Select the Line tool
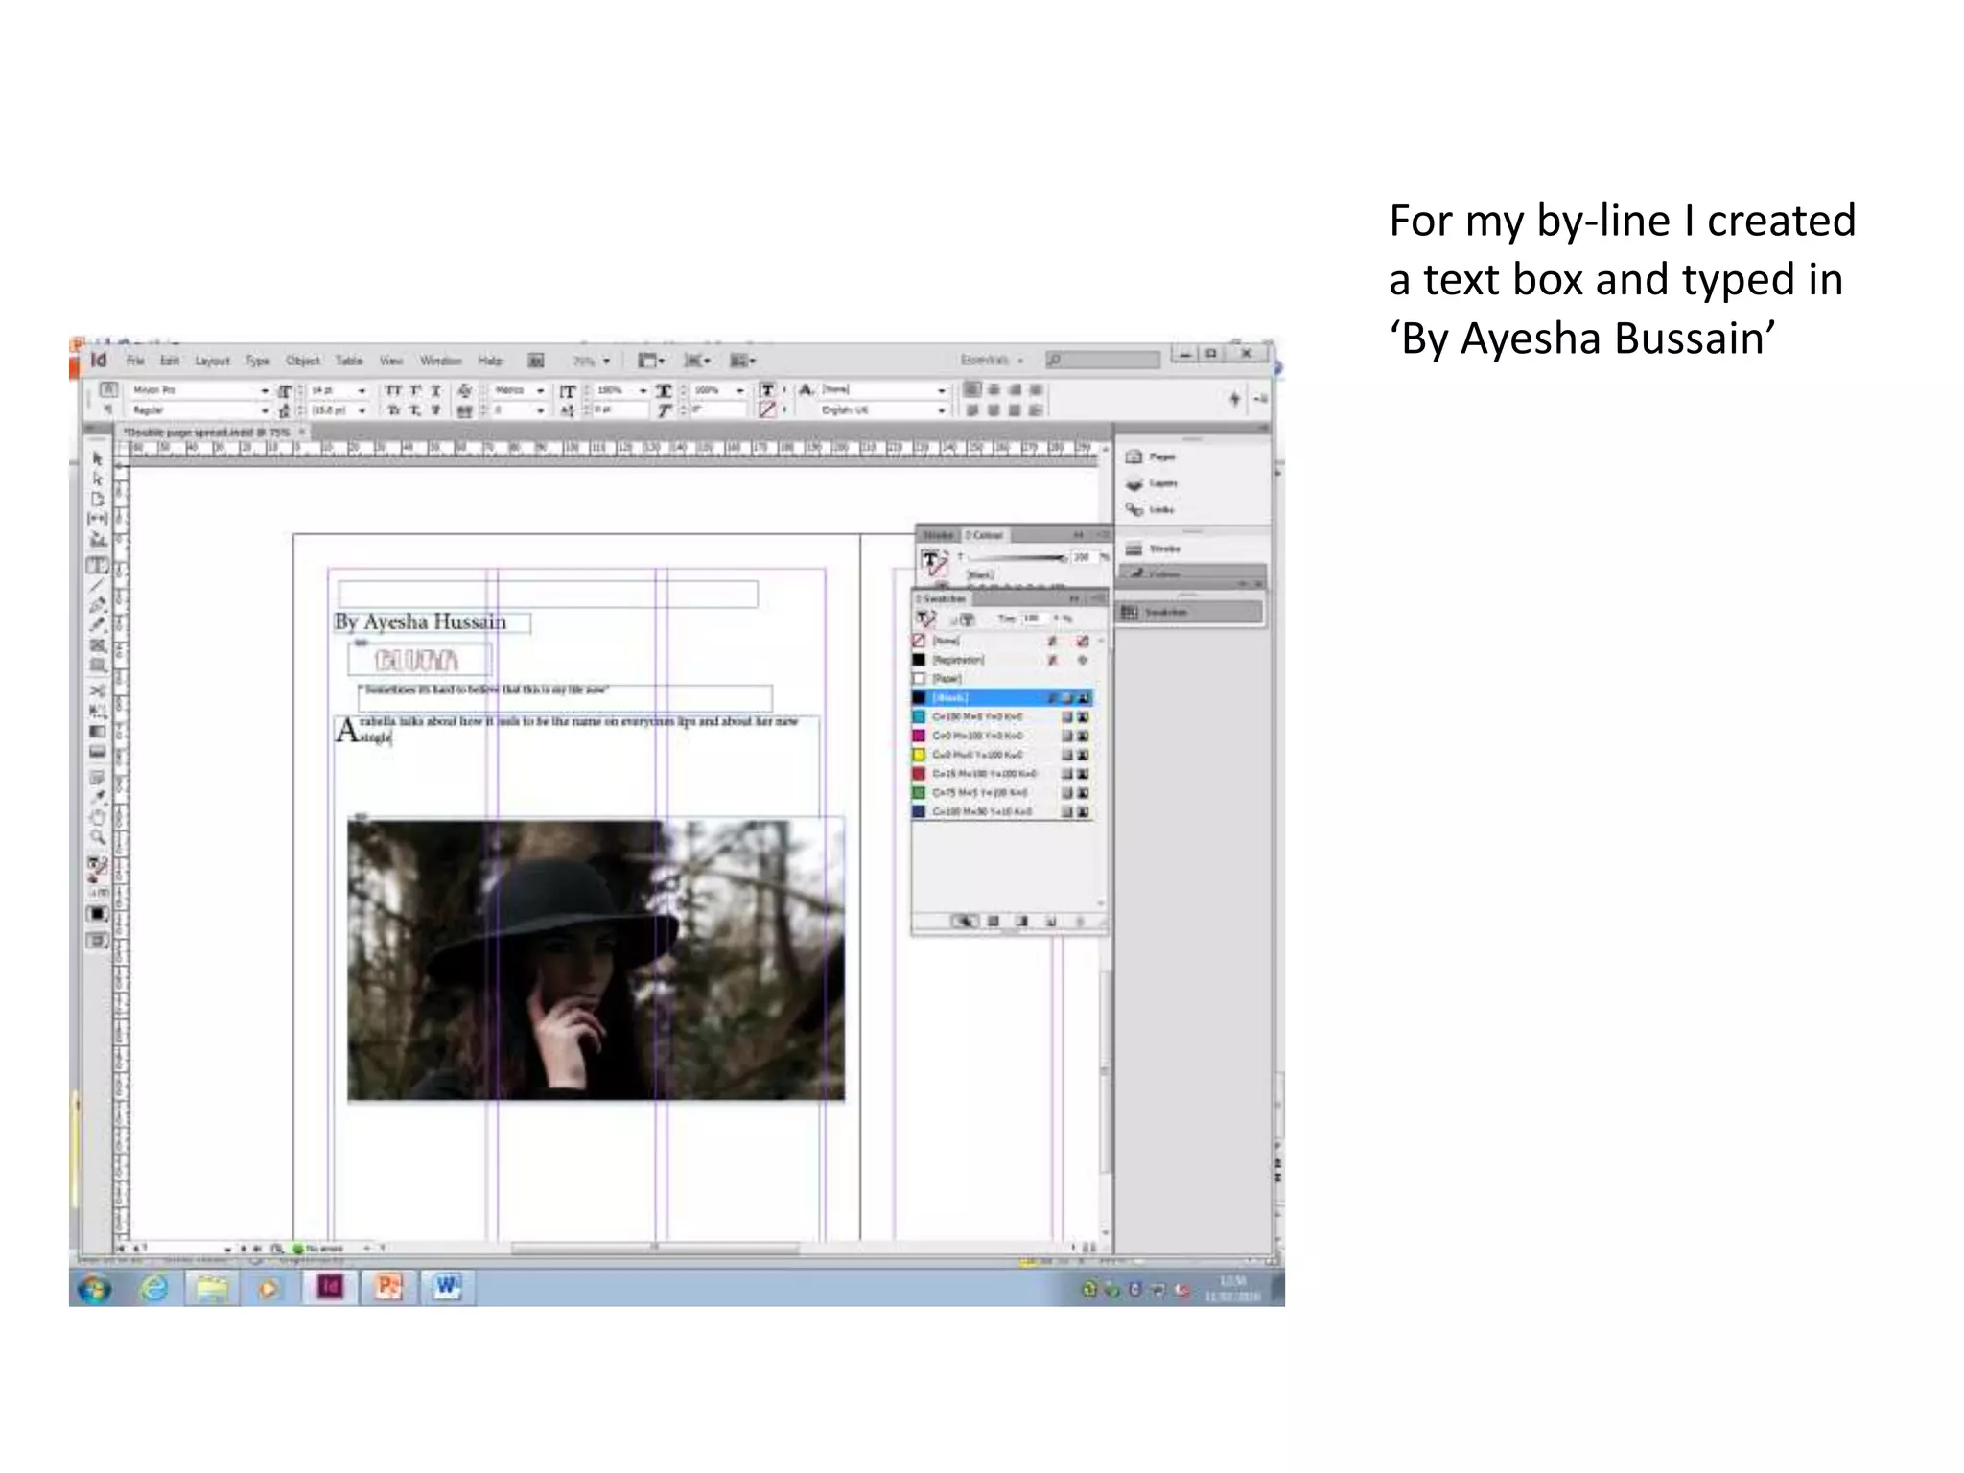This screenshot has height=1473, width=1964. click(x=97, y=585)
